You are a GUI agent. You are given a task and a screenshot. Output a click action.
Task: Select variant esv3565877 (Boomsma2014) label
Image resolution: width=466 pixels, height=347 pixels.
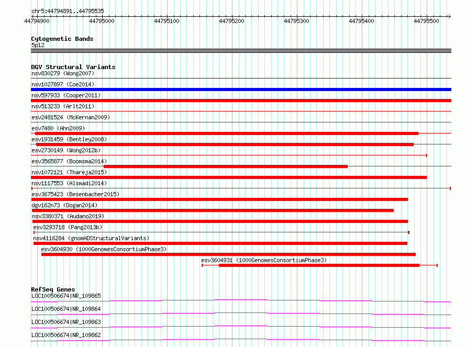click(x=69, y=161)
